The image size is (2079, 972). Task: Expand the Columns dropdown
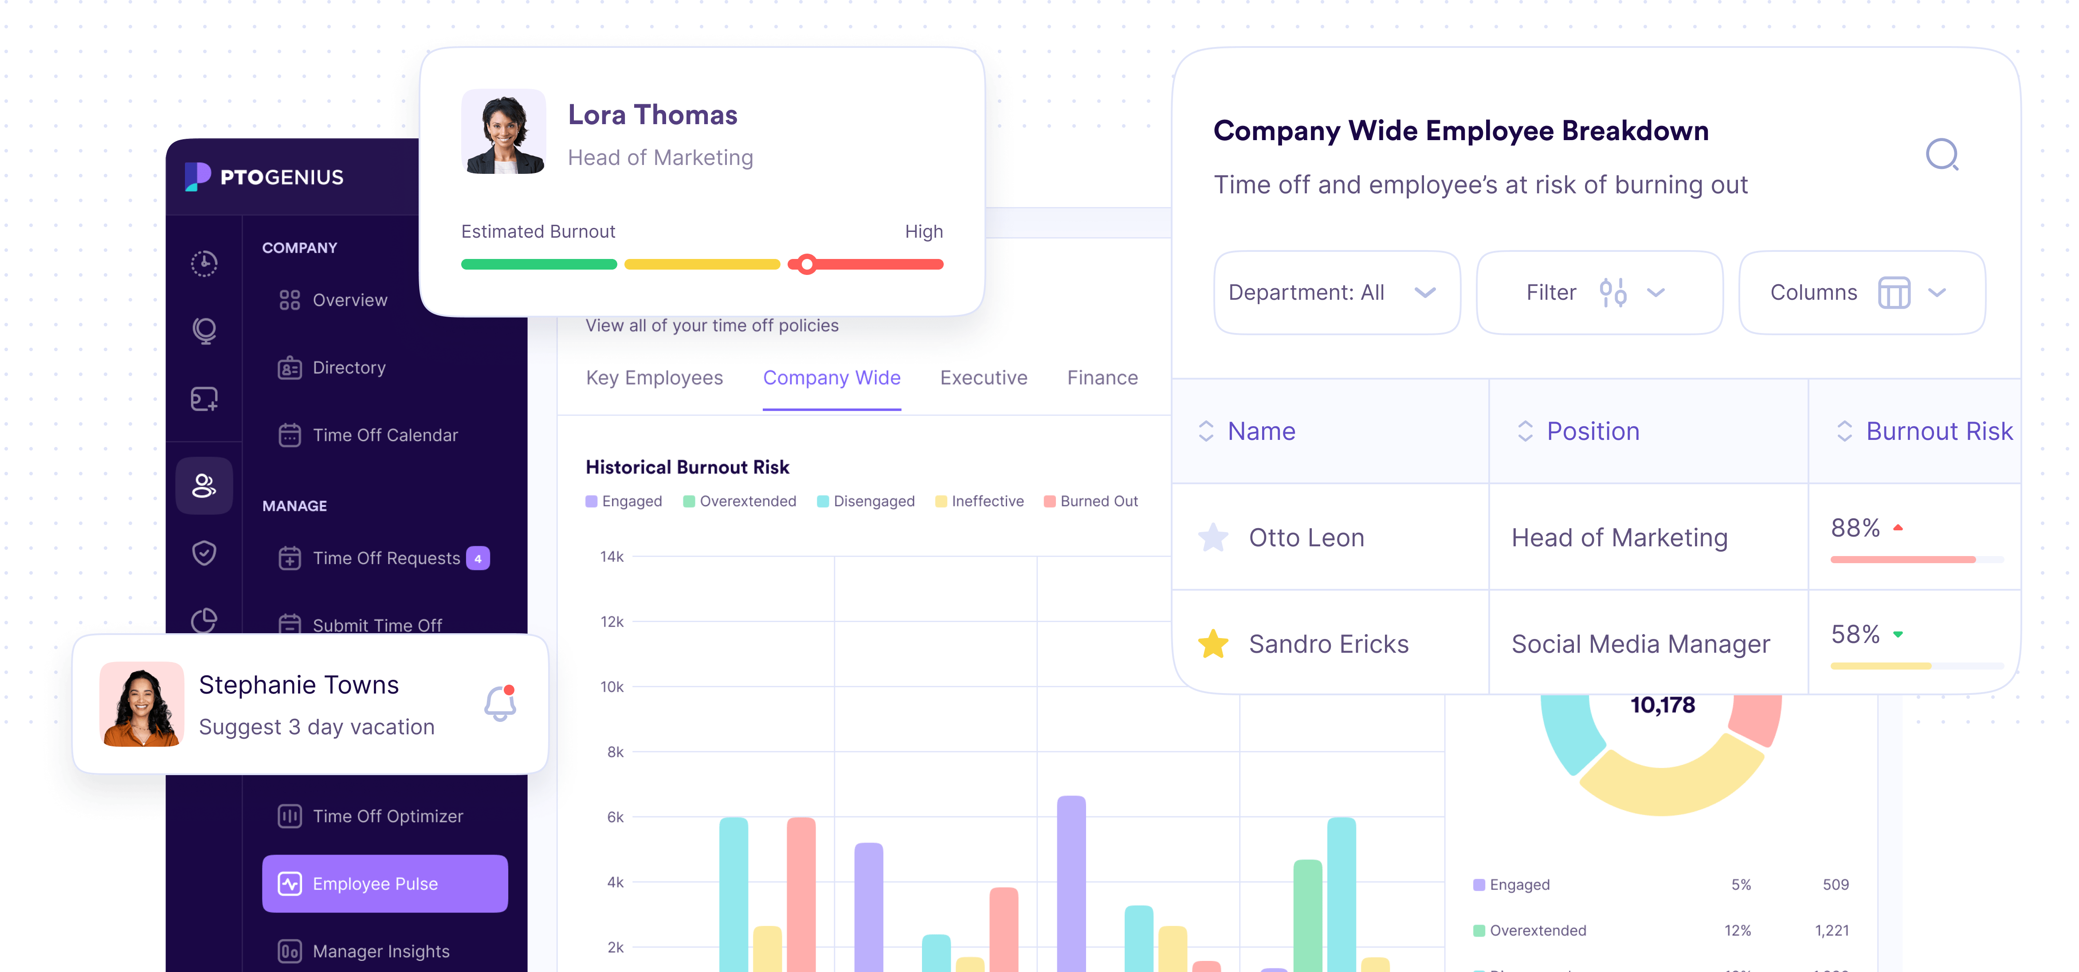coord(1862,292)
